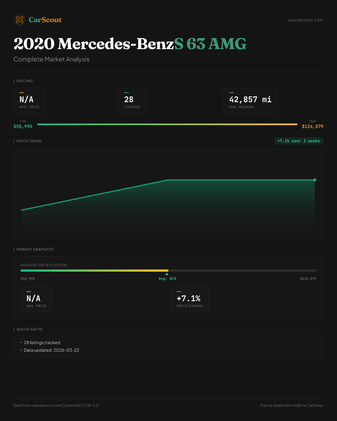Viewport: 337px width, 421px height.
Task: Click the Average Price Position bar
Action: [x=168, y=271]
